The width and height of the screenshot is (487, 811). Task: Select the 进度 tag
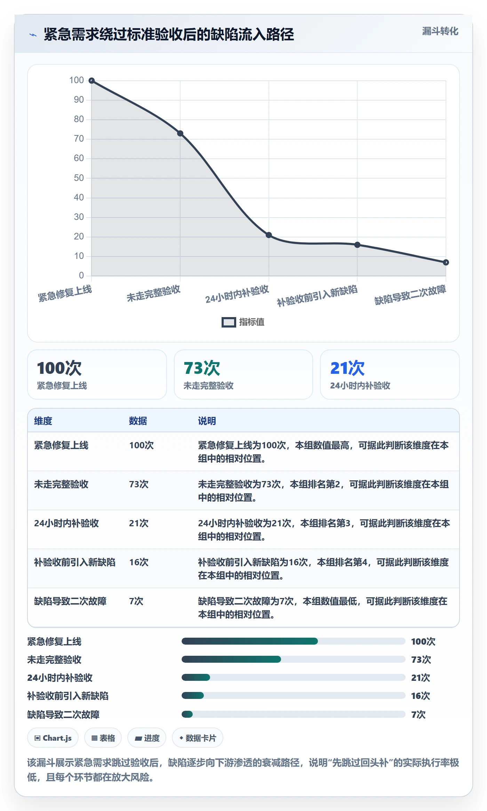(x=147, y=738)
